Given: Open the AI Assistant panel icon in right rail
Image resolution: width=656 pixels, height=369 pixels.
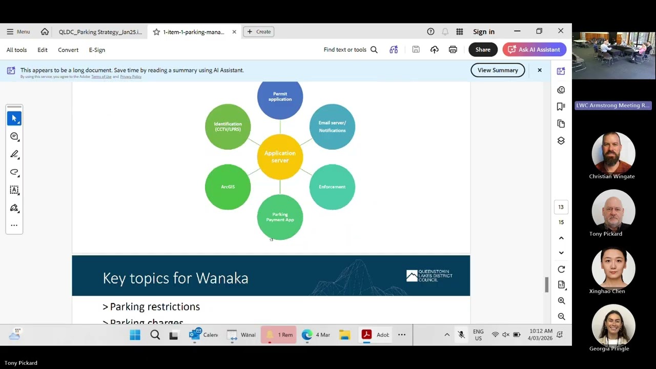Looking at the screenshot, I should 561,71.
